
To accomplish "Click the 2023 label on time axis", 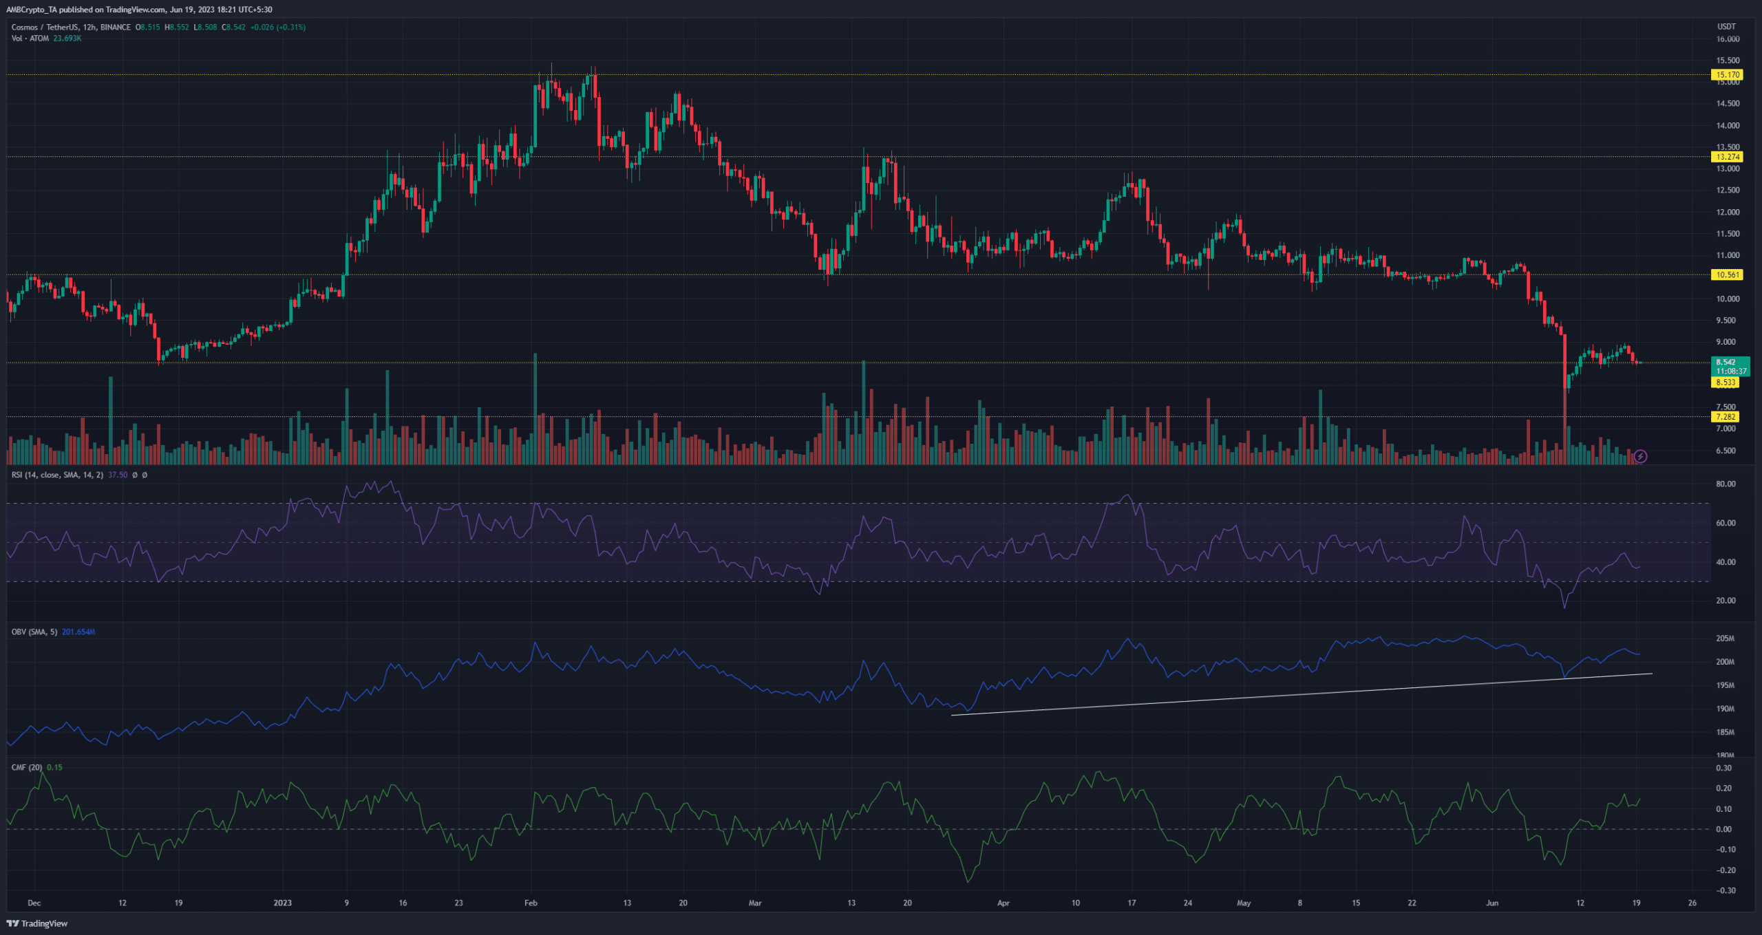I will pos(282,903).
